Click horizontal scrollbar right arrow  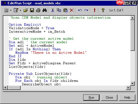(128, 88)
